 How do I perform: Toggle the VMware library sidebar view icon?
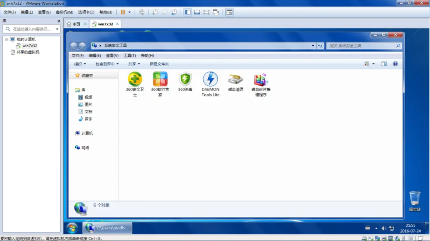(x=188, y=12)
